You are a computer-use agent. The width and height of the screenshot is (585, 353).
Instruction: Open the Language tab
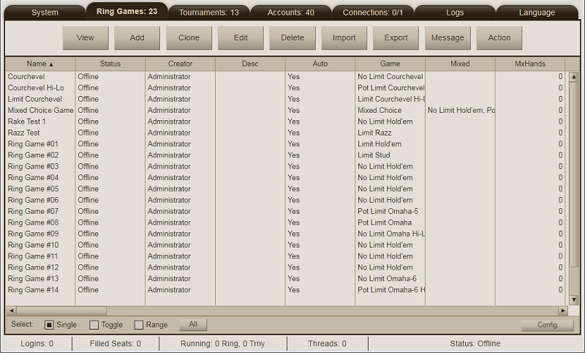[x=537, y=12]
